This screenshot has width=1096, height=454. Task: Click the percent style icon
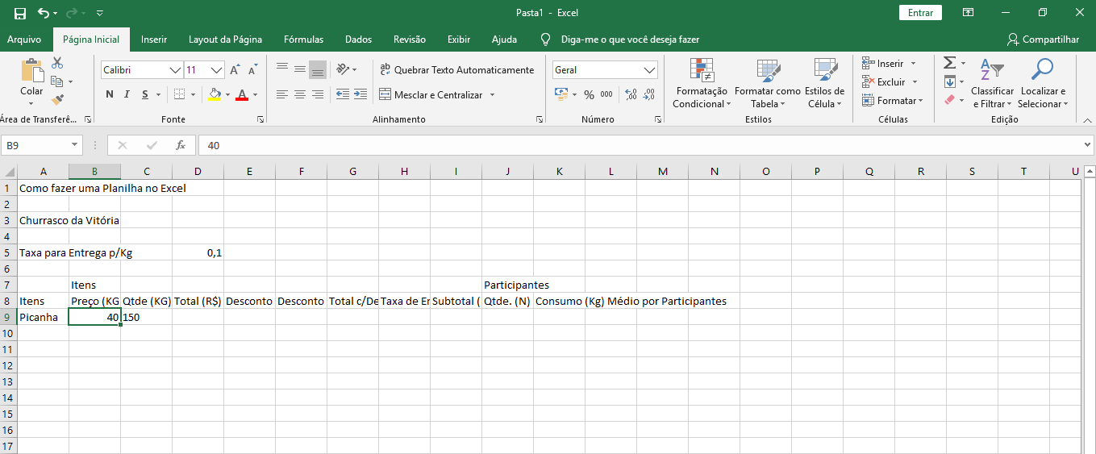tap(589, 94)
